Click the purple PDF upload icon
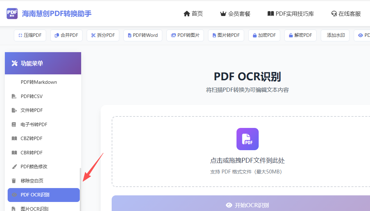Image resolution: width=370 pixels, height=211 pixels. 248,139
